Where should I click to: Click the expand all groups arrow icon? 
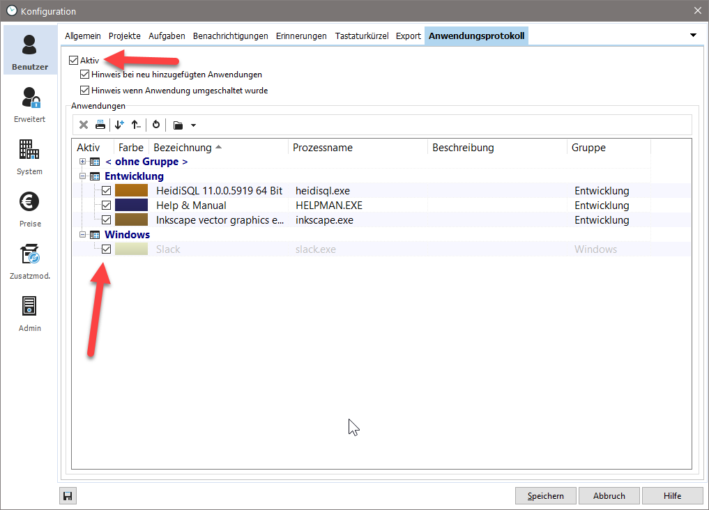click(x=119, y=125)
